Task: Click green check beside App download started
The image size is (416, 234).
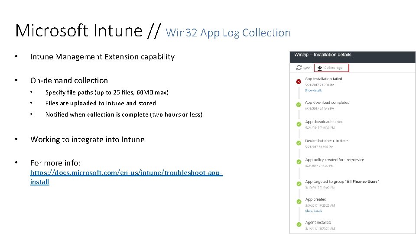Action: (299, 124)
